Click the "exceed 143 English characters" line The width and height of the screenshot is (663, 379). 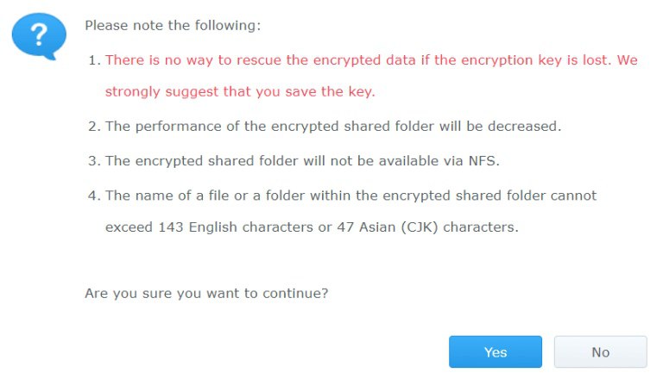click(x=312, y=228)
